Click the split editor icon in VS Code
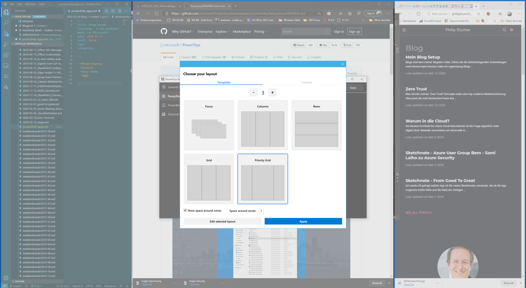The width and height of the screenshot is (526, 288). (x=120, y=11)
